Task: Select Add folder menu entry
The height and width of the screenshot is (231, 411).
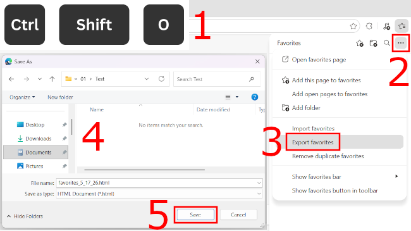Action: pyautogui.click(x=340, y=108)
